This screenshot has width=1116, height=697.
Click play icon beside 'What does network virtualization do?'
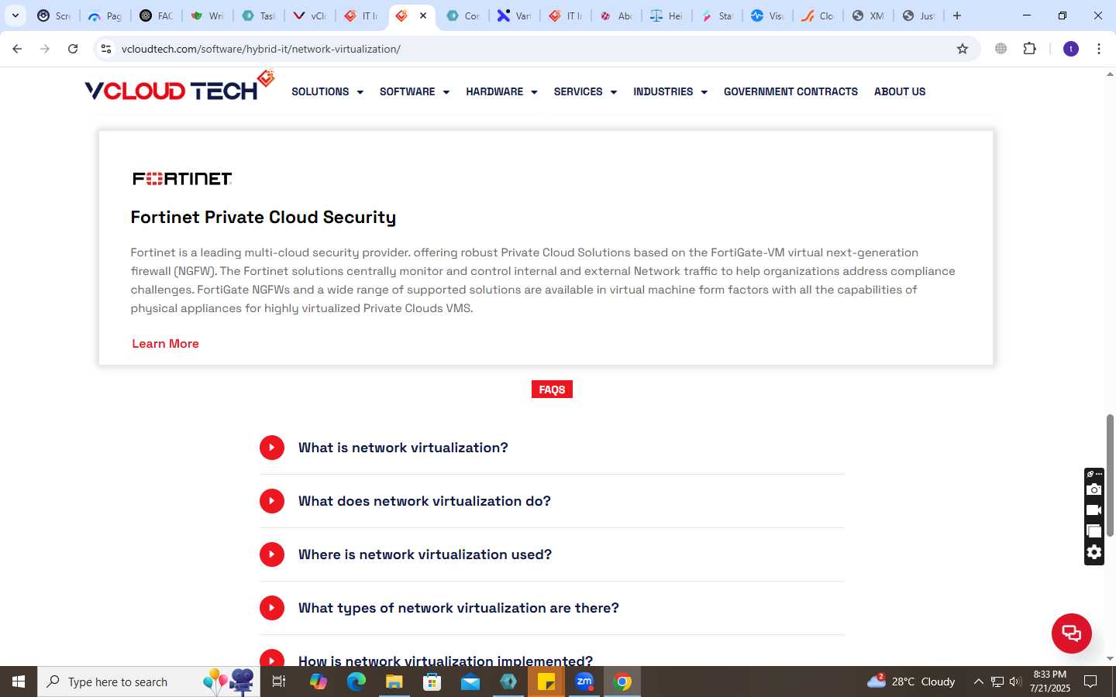tap(272, 501)
